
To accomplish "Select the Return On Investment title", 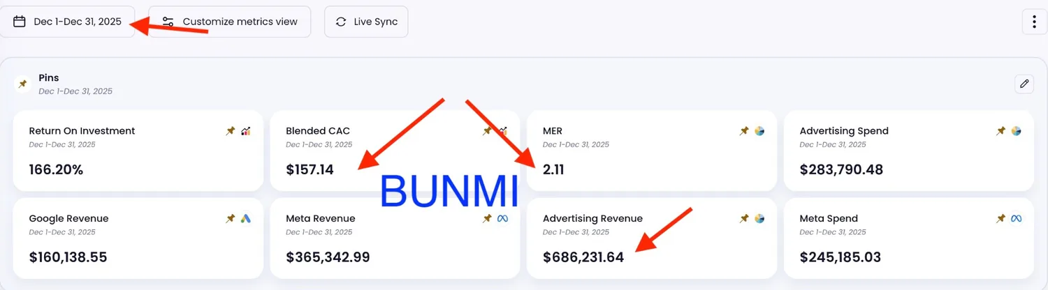I will coord(82,131).
